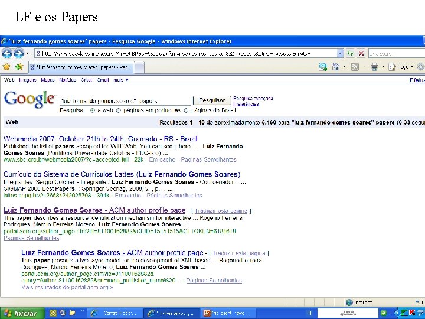Screen dimensions: 425x319
Task: Open the Orkut link
Action: pos(86,80)
